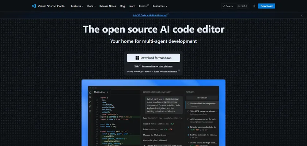The image size is (307, 146).
Task: Click 'REFACTOR MAILLIST COMPONENT' panel header
Action: coord(157,92)
